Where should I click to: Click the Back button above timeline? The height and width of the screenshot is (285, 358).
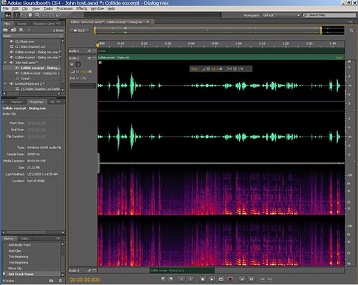[79, 30]
